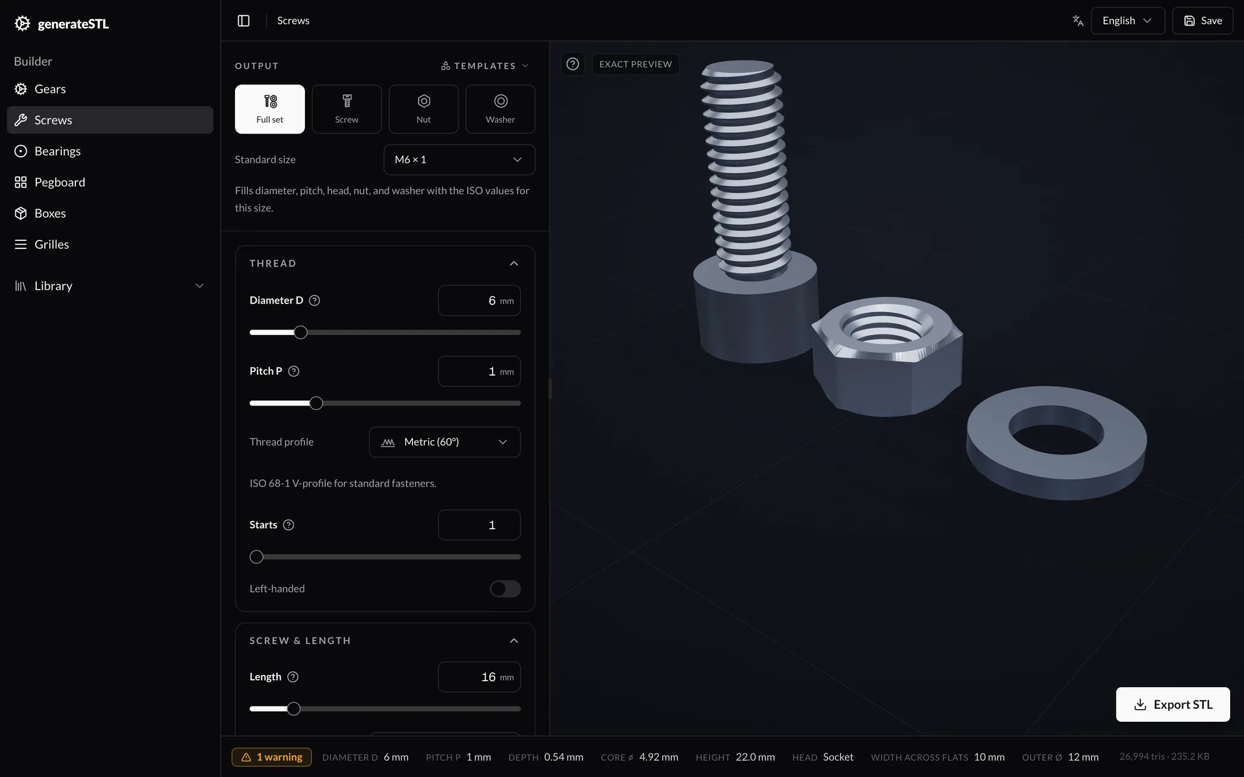Open help icon beside Exact Preview
The height and width of the screenshot is (777, 1244).
coord(573,64)
